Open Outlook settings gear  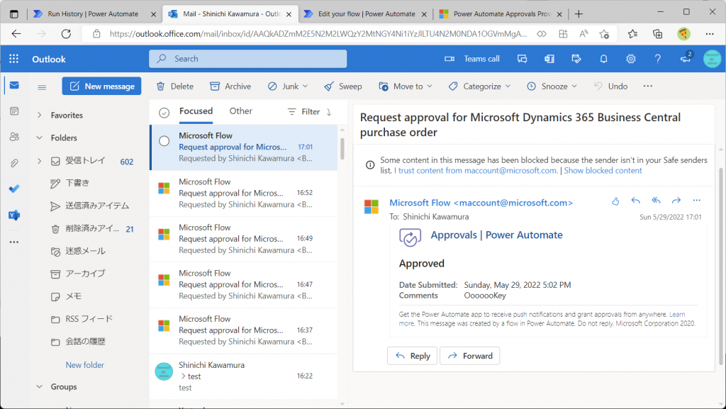point(630,59)
